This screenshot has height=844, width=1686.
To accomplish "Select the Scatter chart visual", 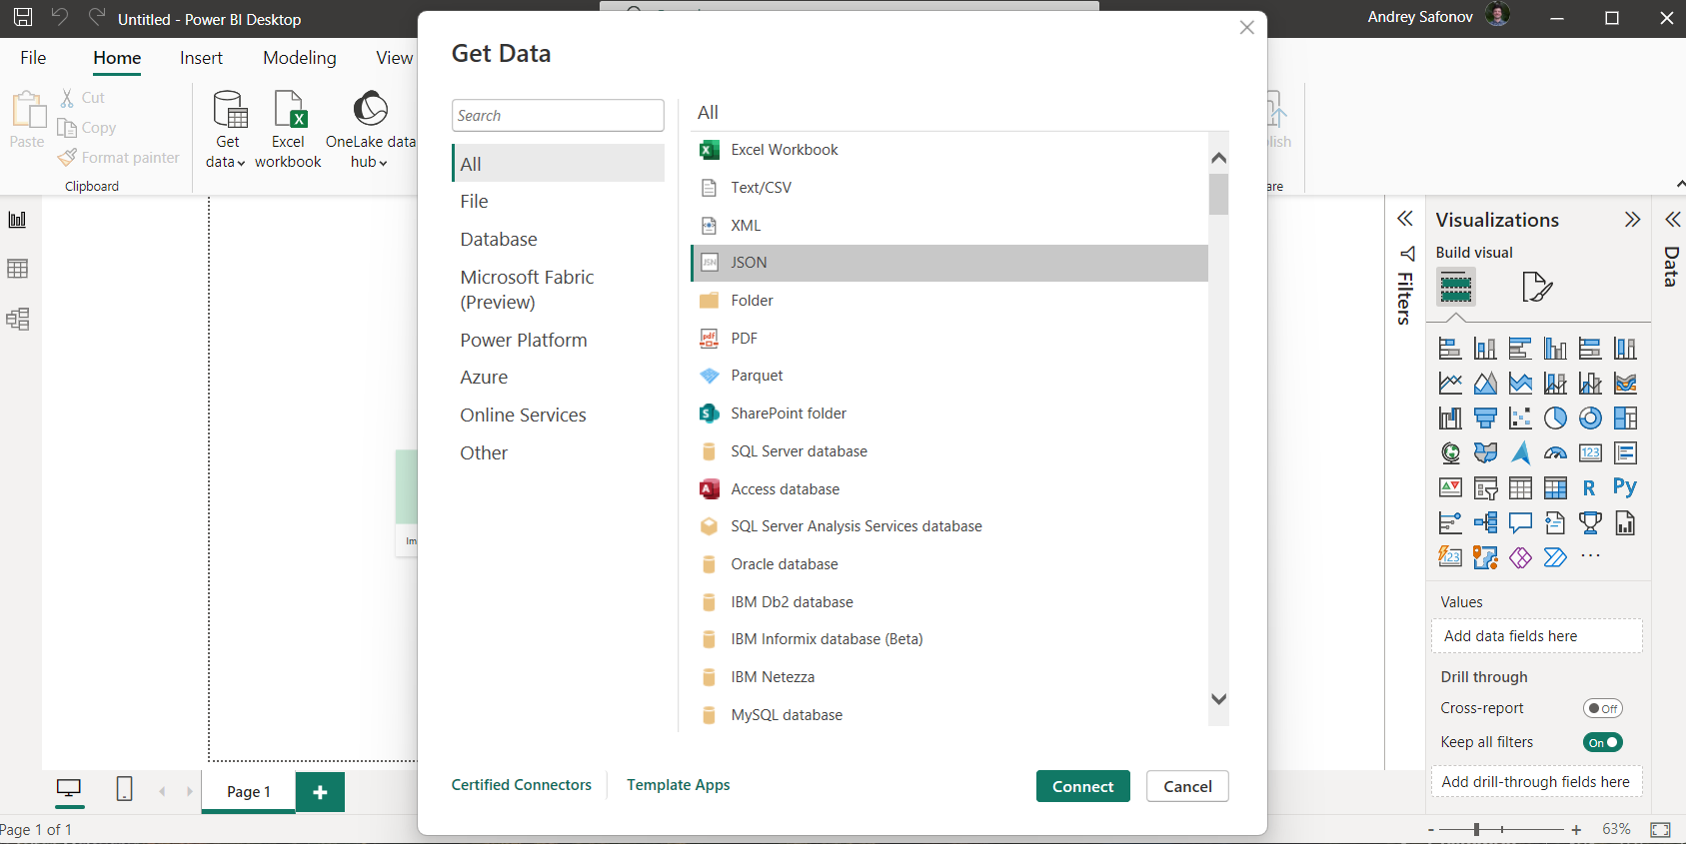I will (1520, 419).
